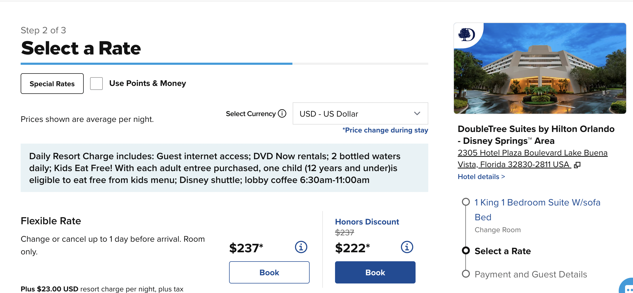Book the $222 Honors Discount rate
The width and height of the screenshot is (633, 293).
coord(375,272)
